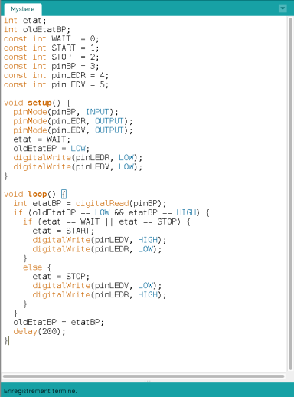Click the vertical scrollbar of the editor
Image resolution: width=294 pixels, height=397 pixels.
(290, 194)
